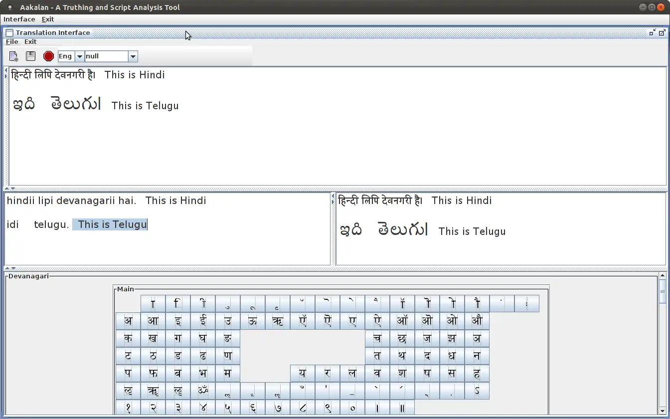Click the split arrows below the top text pane
The width and height of the screenshot is (670, 419).
10,189
